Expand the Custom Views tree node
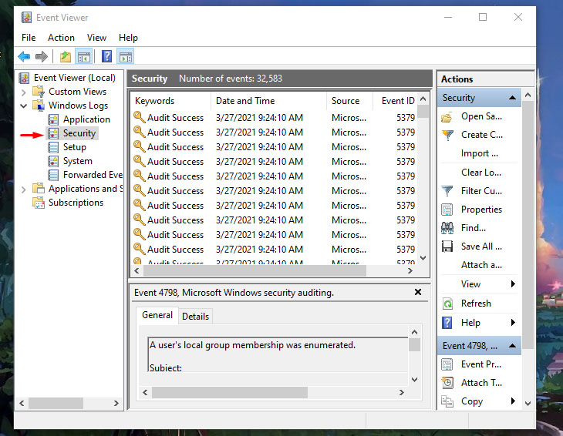 pyautogui.click(x=24, y=92)
